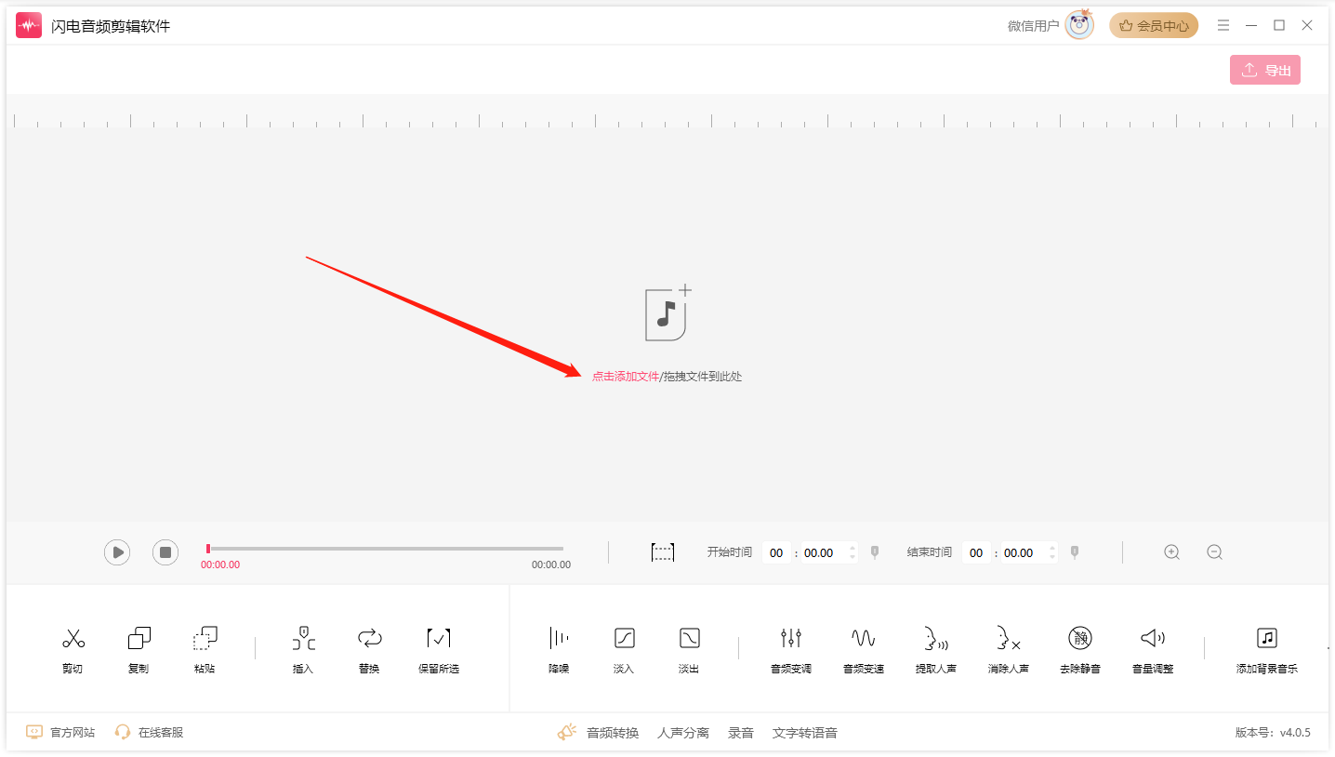Open the Member Center (会员中心)
1335x757 pixels.
1154,25
